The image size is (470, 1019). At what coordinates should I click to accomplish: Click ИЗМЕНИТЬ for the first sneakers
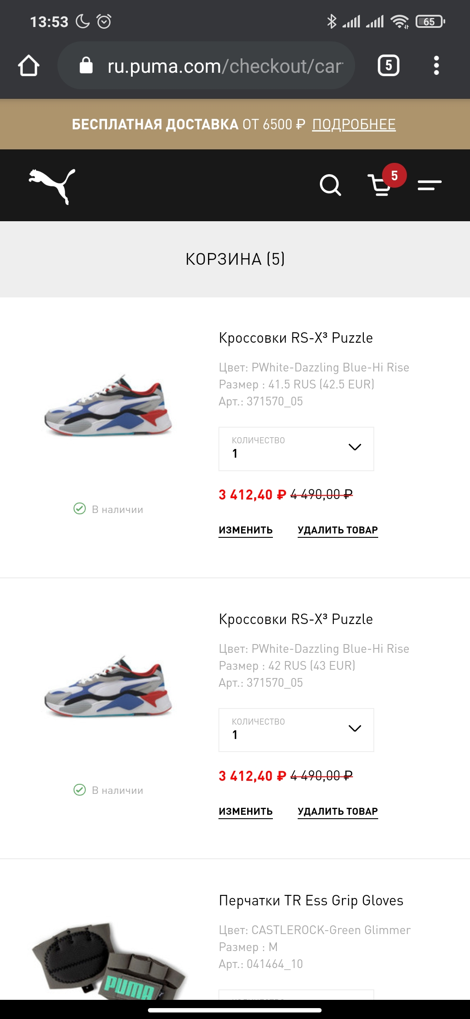(x=245, y=530)
